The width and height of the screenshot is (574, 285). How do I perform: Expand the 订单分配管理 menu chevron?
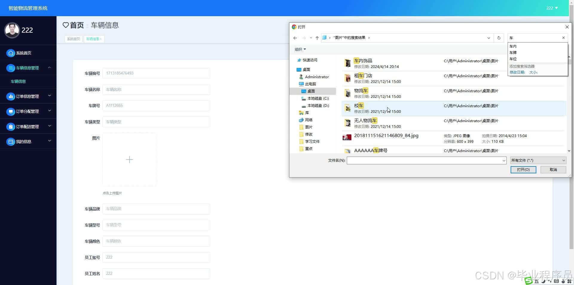pos(50,111)
